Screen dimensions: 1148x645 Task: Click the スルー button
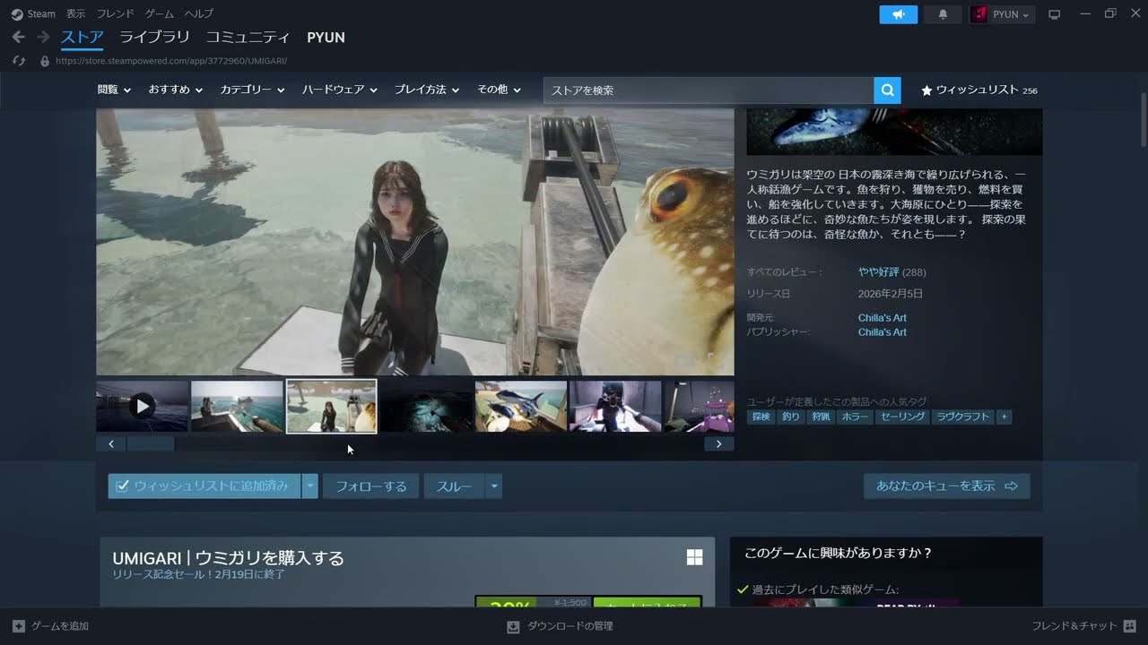[454, 486]
